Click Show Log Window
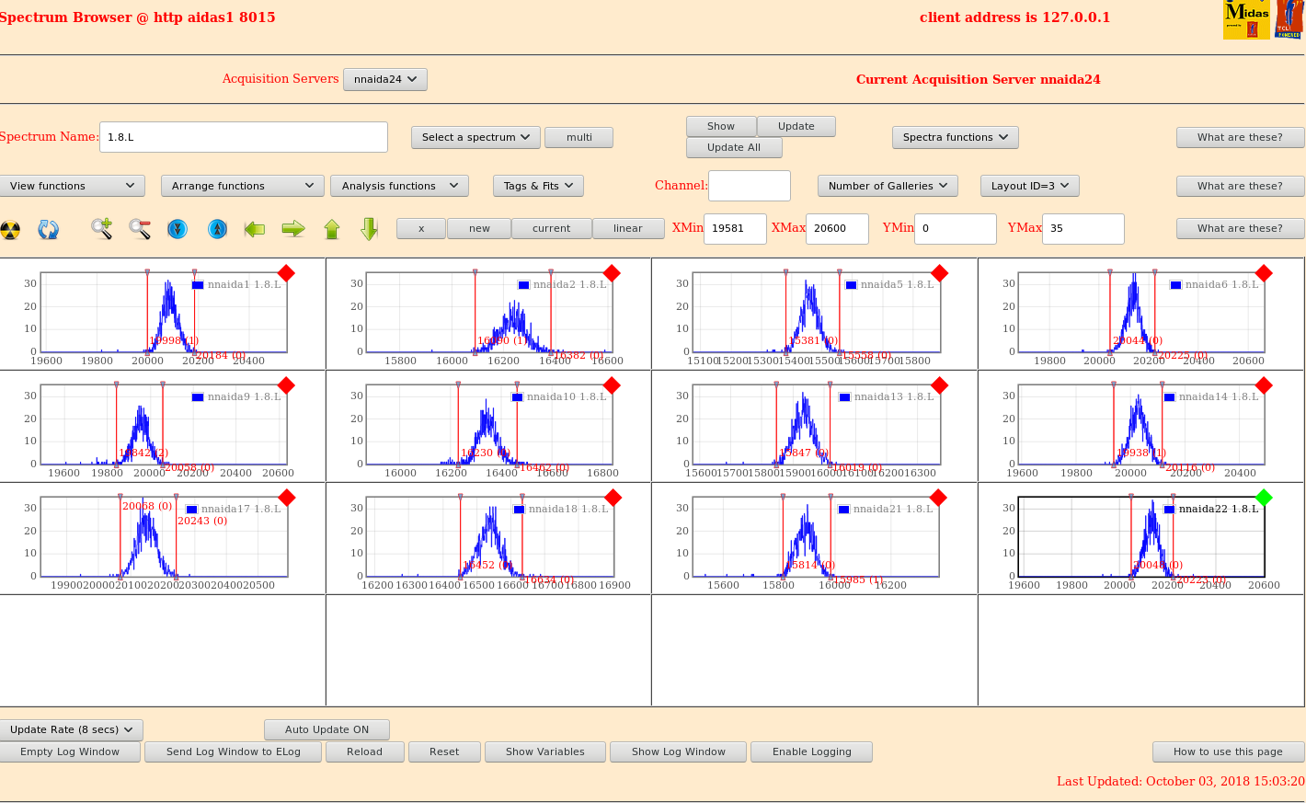The height and width of the screenshot is (803, 1306). point(679,751)
